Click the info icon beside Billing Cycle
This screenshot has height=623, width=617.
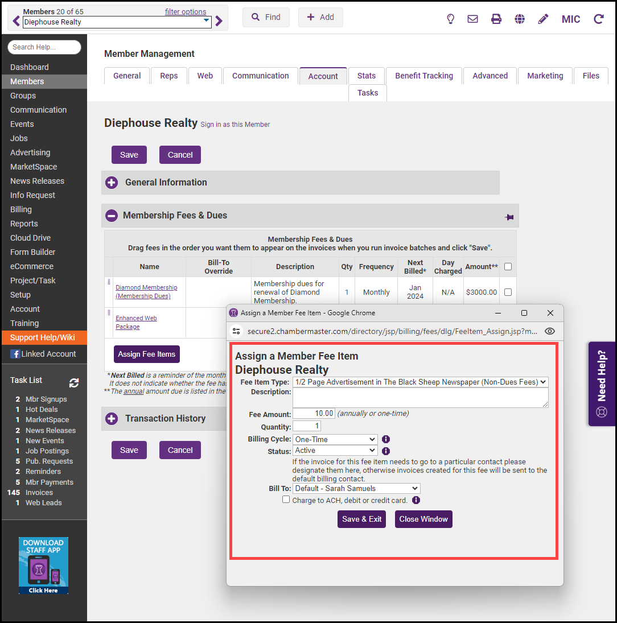(385, 439)
